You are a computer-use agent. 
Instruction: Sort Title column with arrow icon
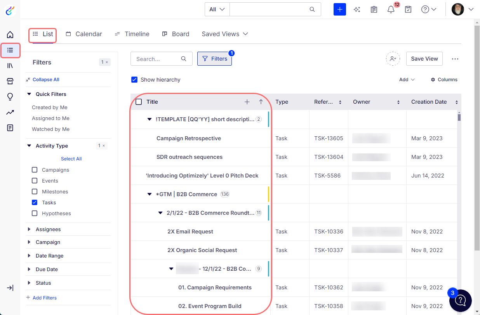pyautogui.click(x=261, y=102)
